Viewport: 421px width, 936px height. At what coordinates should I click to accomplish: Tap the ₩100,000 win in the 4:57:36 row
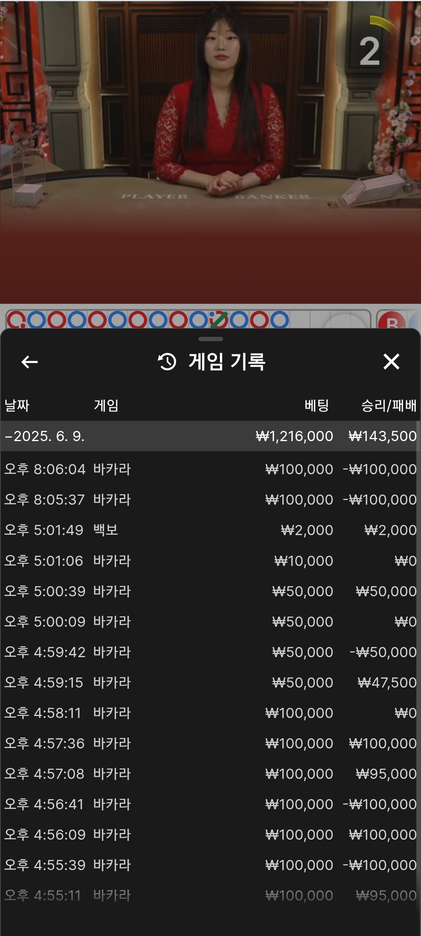point(383,743)
